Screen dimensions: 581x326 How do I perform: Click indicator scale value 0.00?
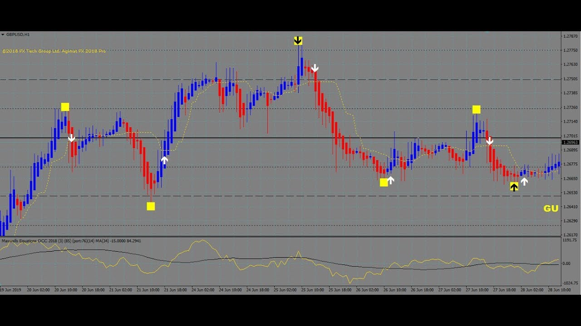click(566, 263)
